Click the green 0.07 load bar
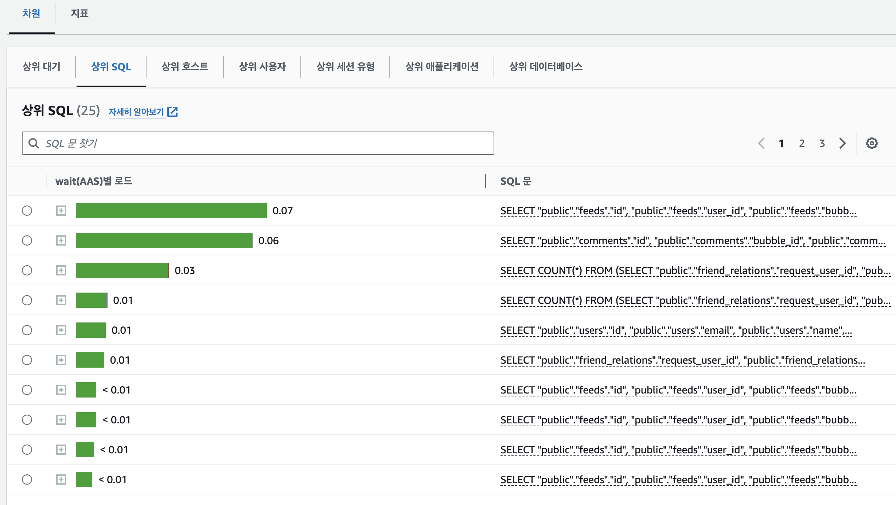The width and height of the screenshot is (896, 505). (171, 211)
